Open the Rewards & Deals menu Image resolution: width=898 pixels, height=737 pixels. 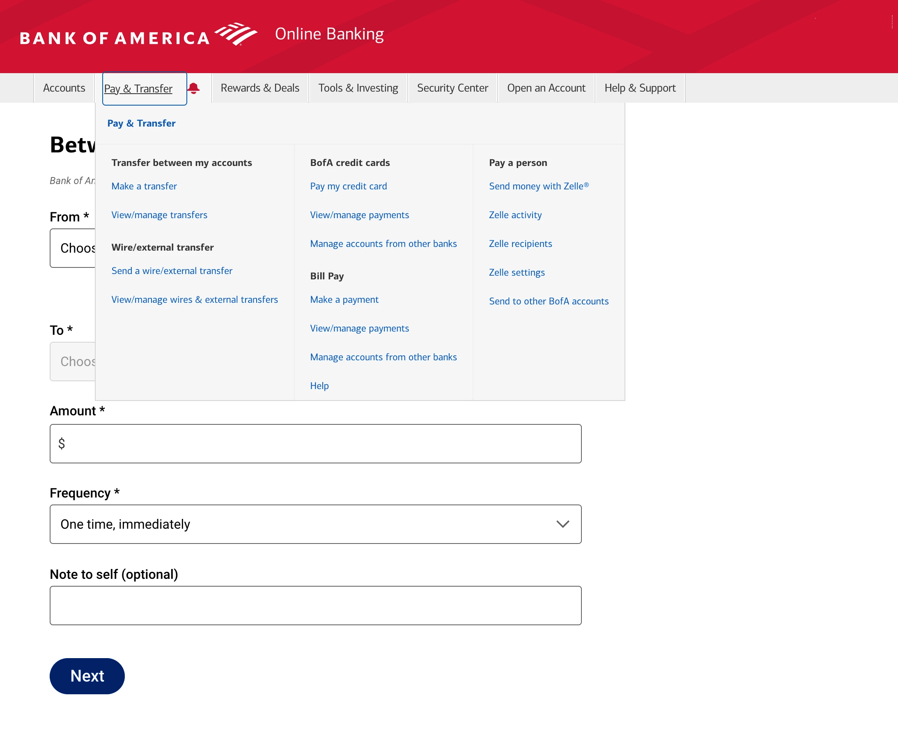coord(260,88)
